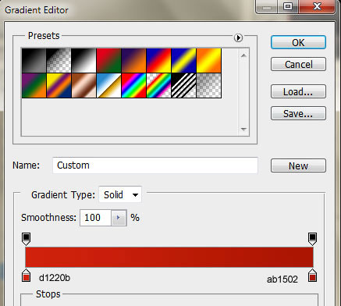This screenshot has height=306, width=341.
Task: Select the right opacity stop
Action: [x=312, y=239]
